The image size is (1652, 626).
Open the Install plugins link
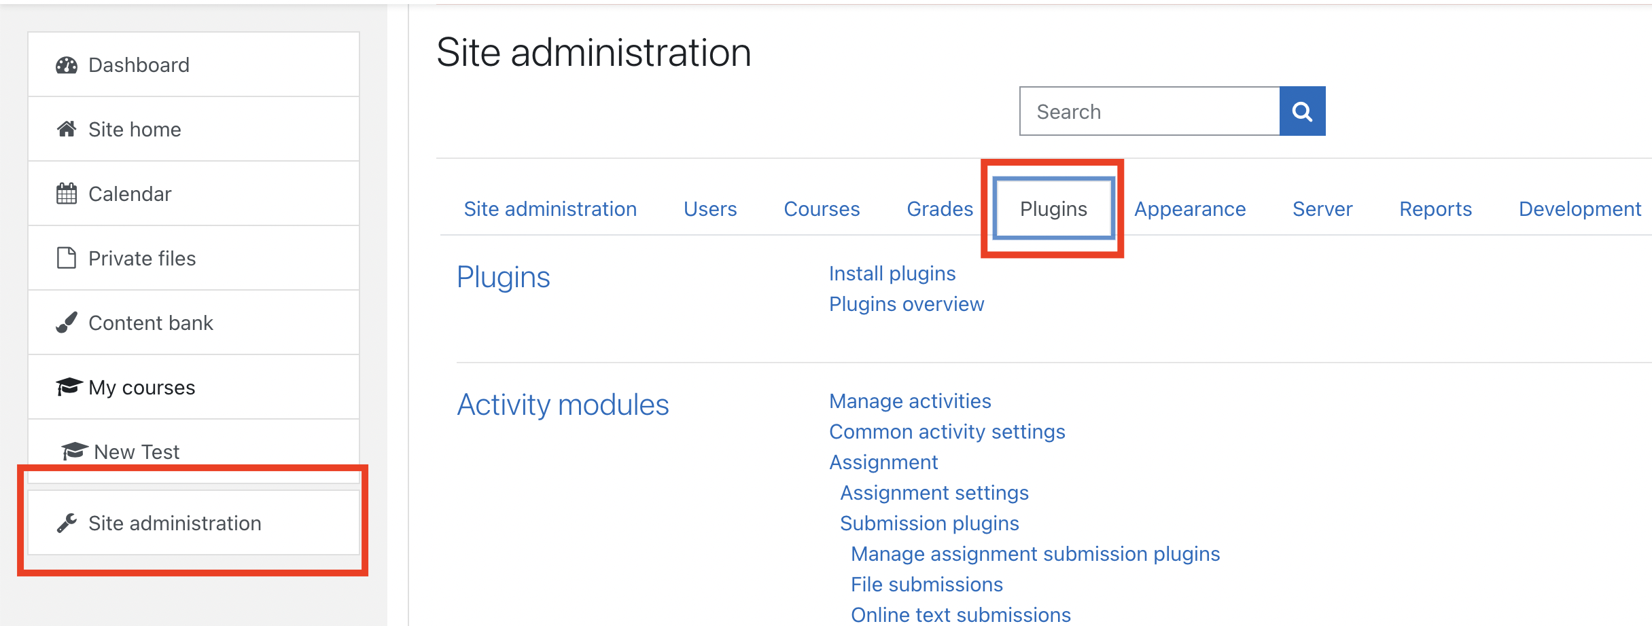click(x=892, y=274)
